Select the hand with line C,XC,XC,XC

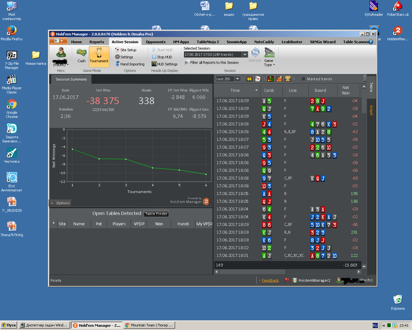[287, 256]
